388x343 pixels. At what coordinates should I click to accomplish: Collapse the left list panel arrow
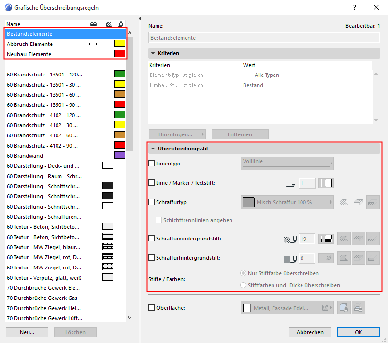(140, 18)
